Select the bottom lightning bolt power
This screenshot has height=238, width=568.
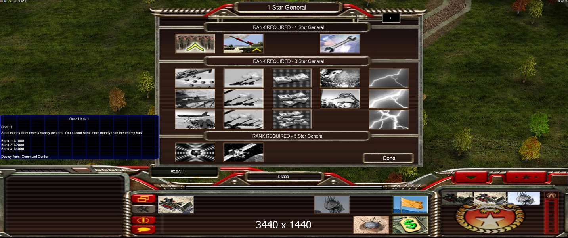[x=389, y=119]
